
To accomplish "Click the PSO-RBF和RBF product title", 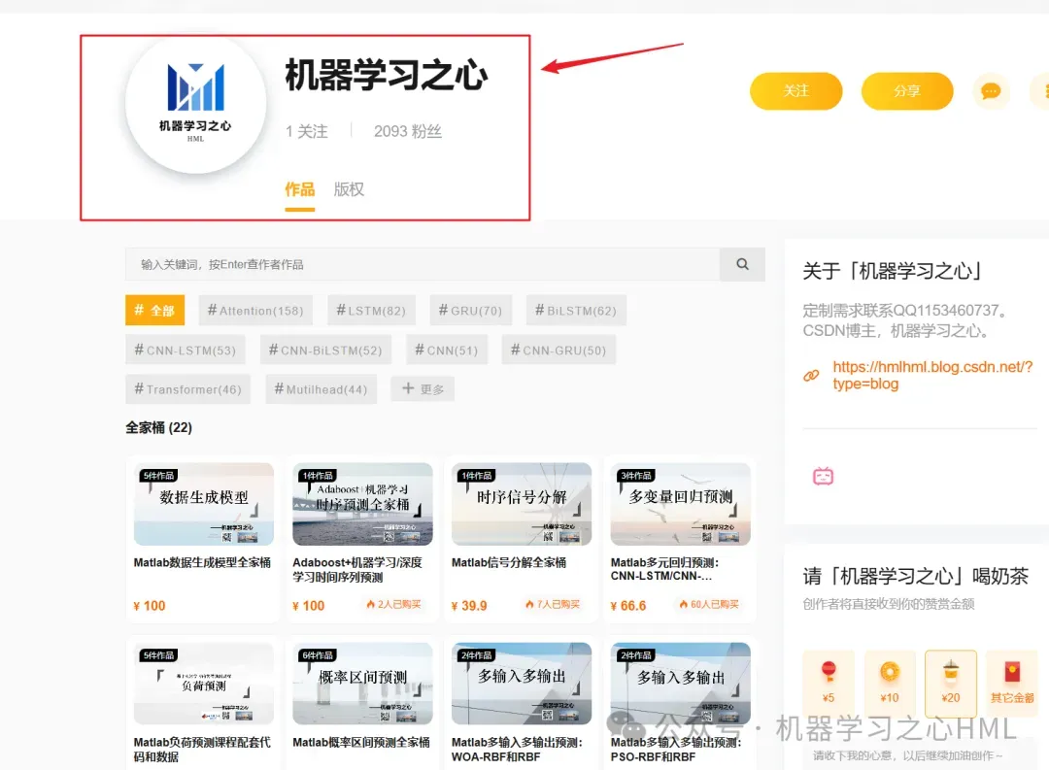I will (676, 750).
